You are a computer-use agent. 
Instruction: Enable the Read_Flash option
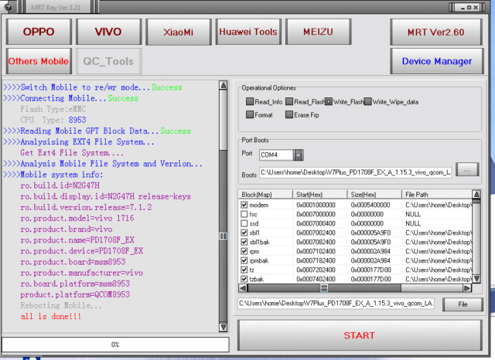pyautogui.click(x=289, y=101)
